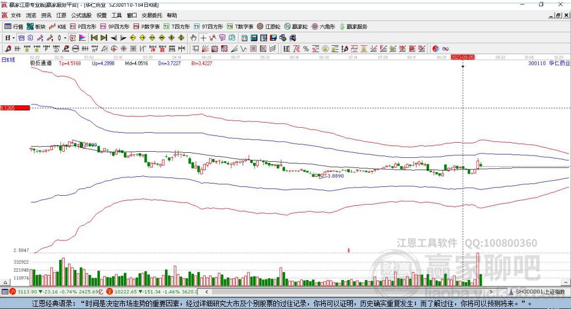Click the 2023-09-05 date marker

462,57
